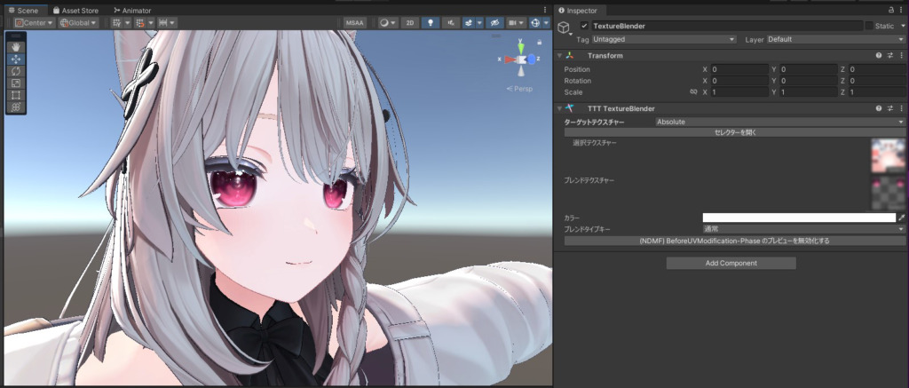Click the eyedropper next to color field
The height and width of the screenshot is (388, 909).
(901, 218)
